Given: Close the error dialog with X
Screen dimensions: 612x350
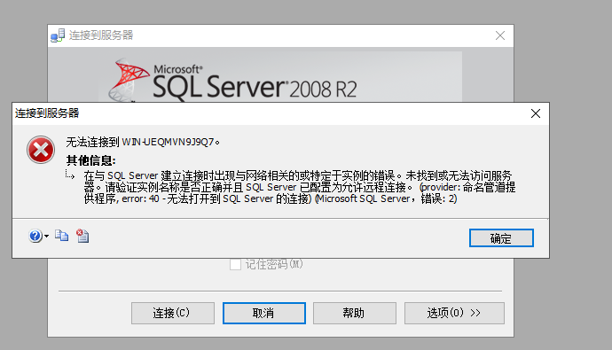Looking at the screenshot, I should click(x=536, y=113).
